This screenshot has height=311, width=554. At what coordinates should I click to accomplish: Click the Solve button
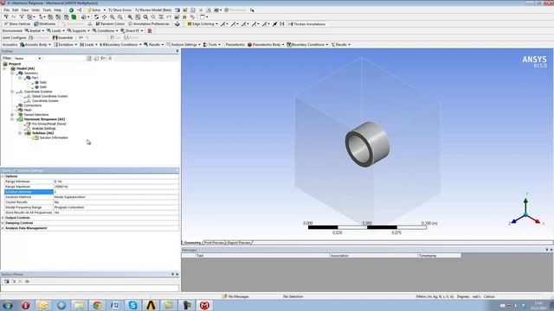coord(93,10)
